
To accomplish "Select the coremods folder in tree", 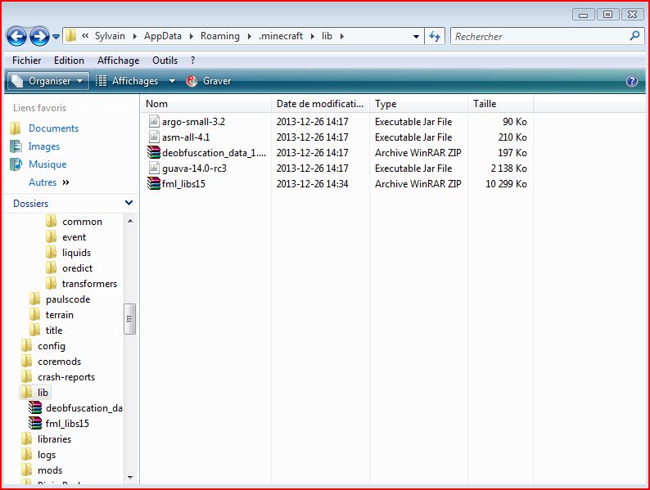I will (x=59, y=362).
